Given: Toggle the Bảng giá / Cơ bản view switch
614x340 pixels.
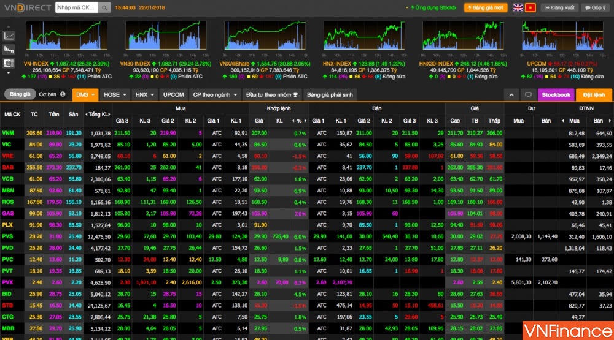Looking at the screenshot, I should (x=20, y=94).
